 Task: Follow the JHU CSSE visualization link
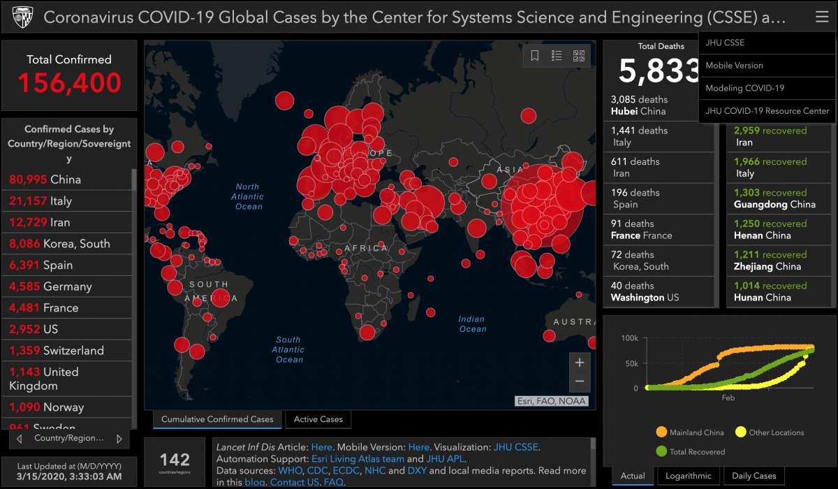tap(516, 447)
